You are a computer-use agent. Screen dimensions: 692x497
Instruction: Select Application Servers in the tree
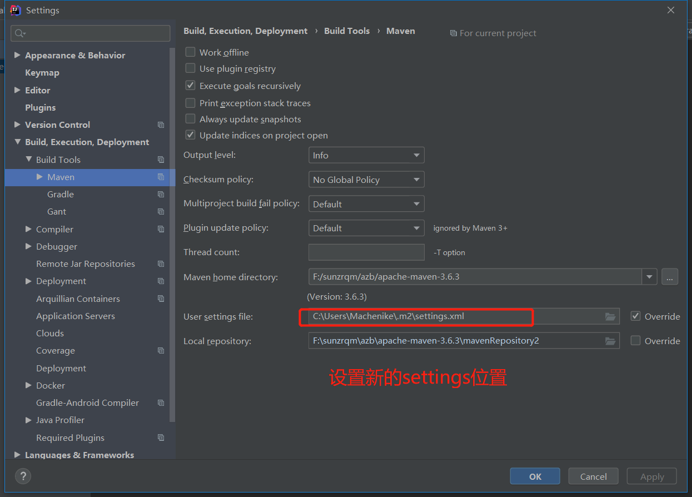76,316
